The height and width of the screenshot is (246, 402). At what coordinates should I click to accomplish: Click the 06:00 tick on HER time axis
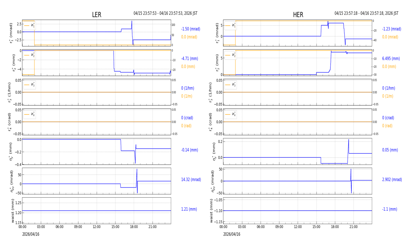(x=261, y=227)
